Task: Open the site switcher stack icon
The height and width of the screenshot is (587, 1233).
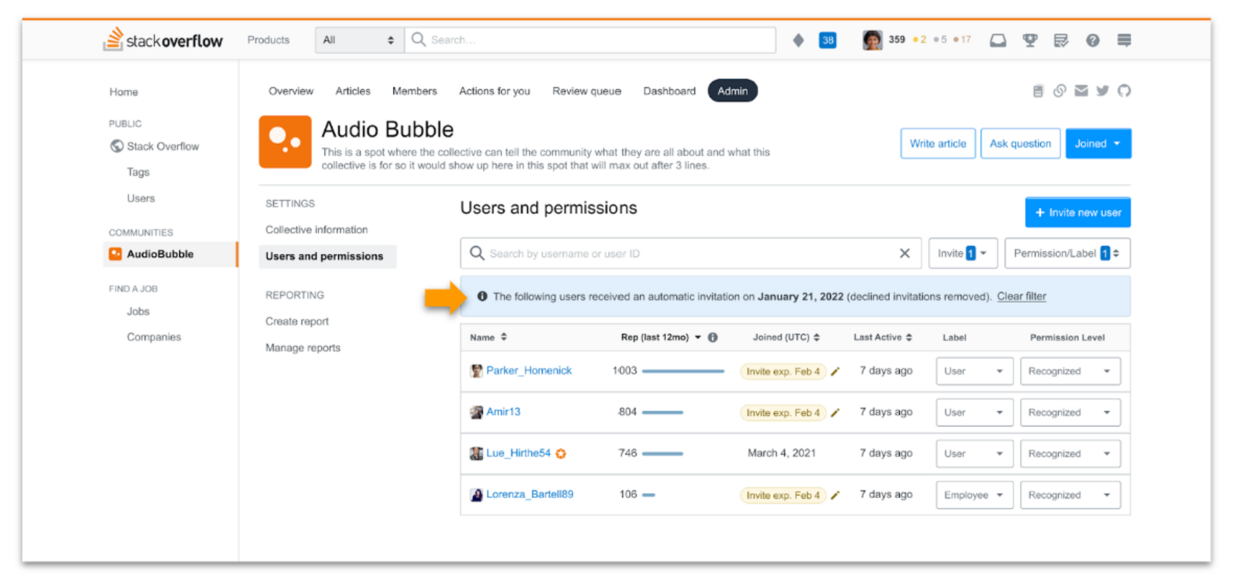Action: pos(1124,40)
